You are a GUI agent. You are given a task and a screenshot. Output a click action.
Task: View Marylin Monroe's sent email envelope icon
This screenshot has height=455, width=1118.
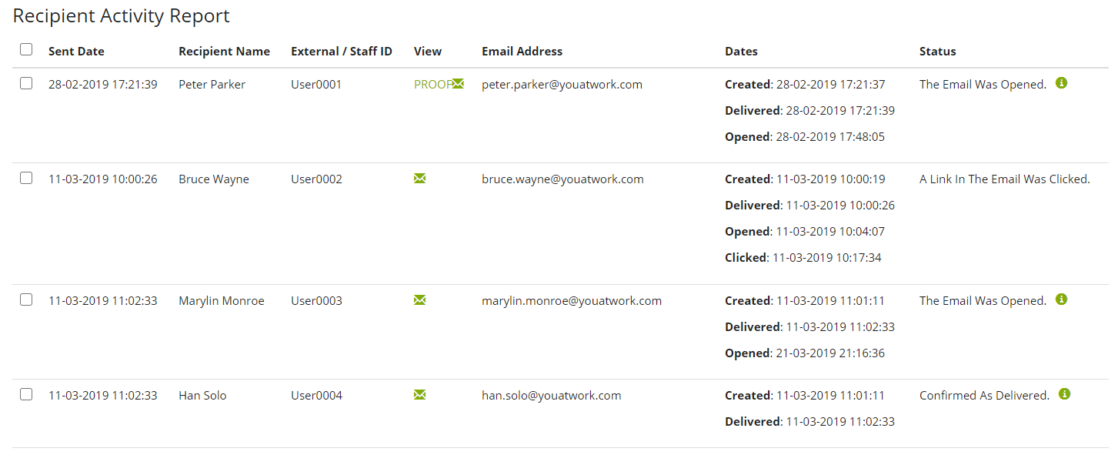tap(419, 300)
